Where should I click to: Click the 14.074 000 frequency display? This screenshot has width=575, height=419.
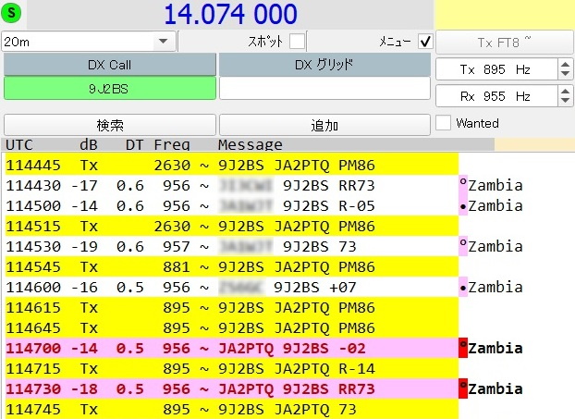(x=230, y=14)
